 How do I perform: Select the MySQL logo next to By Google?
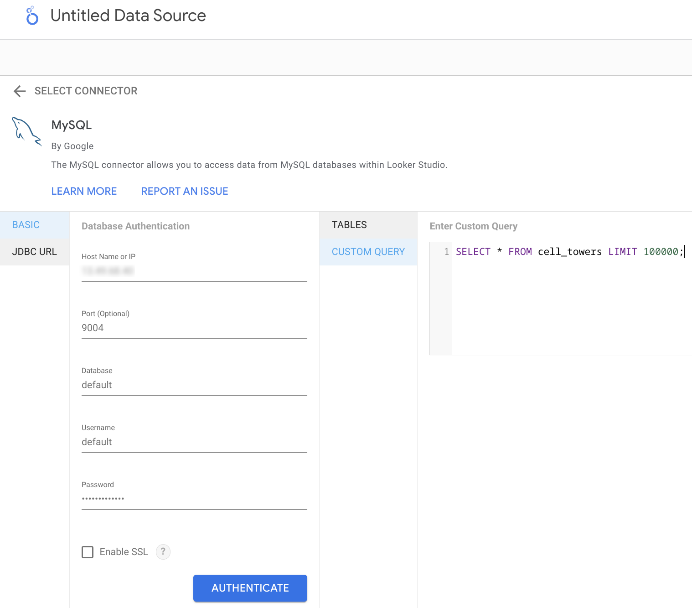click(26, 132)
